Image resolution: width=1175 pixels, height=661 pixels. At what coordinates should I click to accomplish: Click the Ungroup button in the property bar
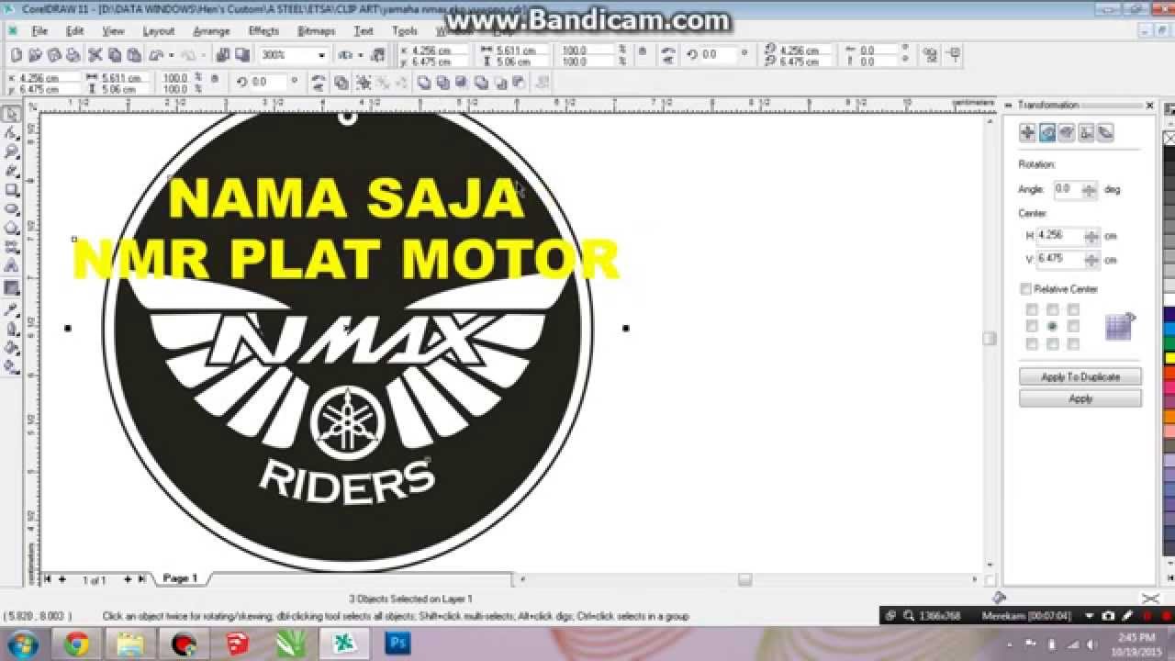tap(383, 82)
